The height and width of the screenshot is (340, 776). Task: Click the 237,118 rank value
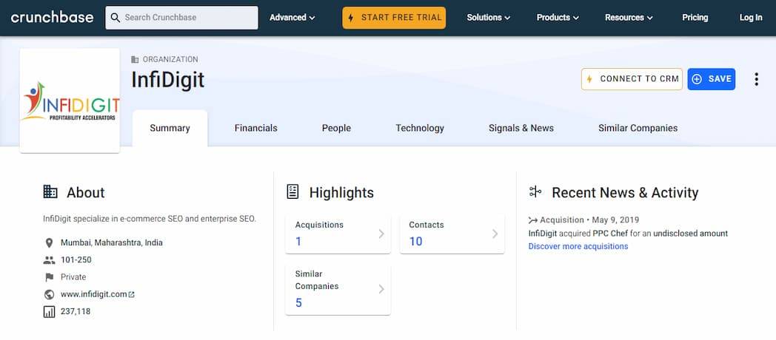coord(76,312)
